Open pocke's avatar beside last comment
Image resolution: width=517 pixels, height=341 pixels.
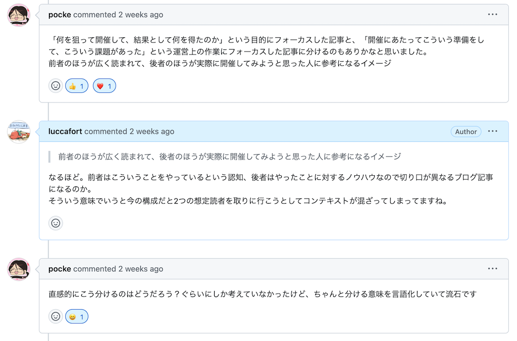click(x=19, y=269)
